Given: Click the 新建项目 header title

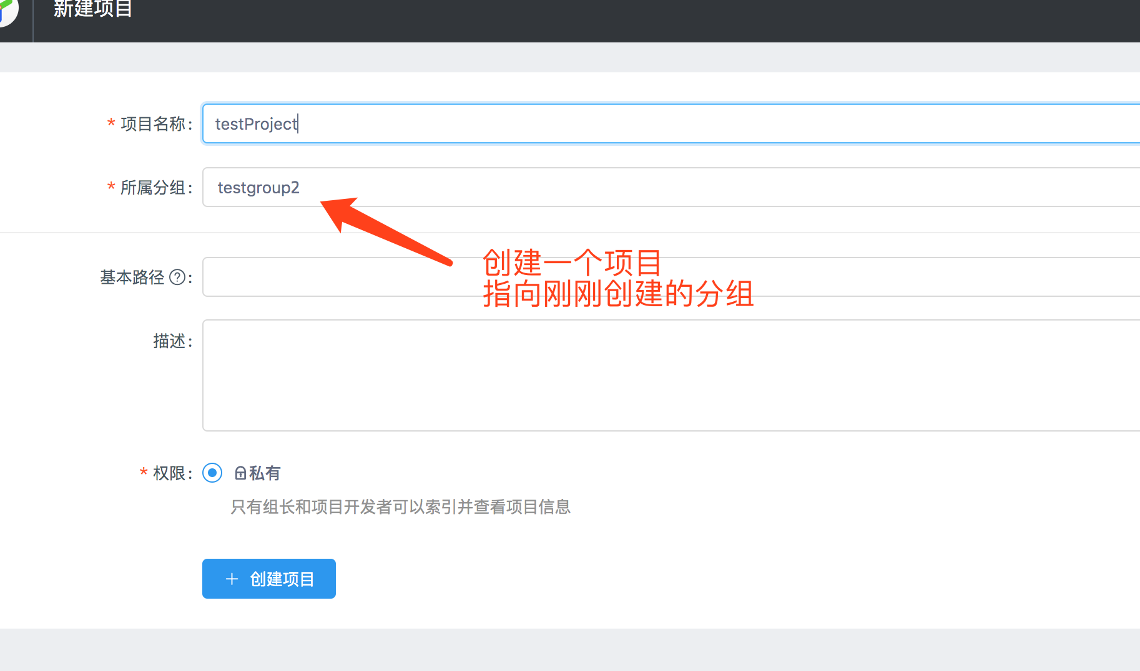Looking at the screenshot, I should click(x=92, y=9).
